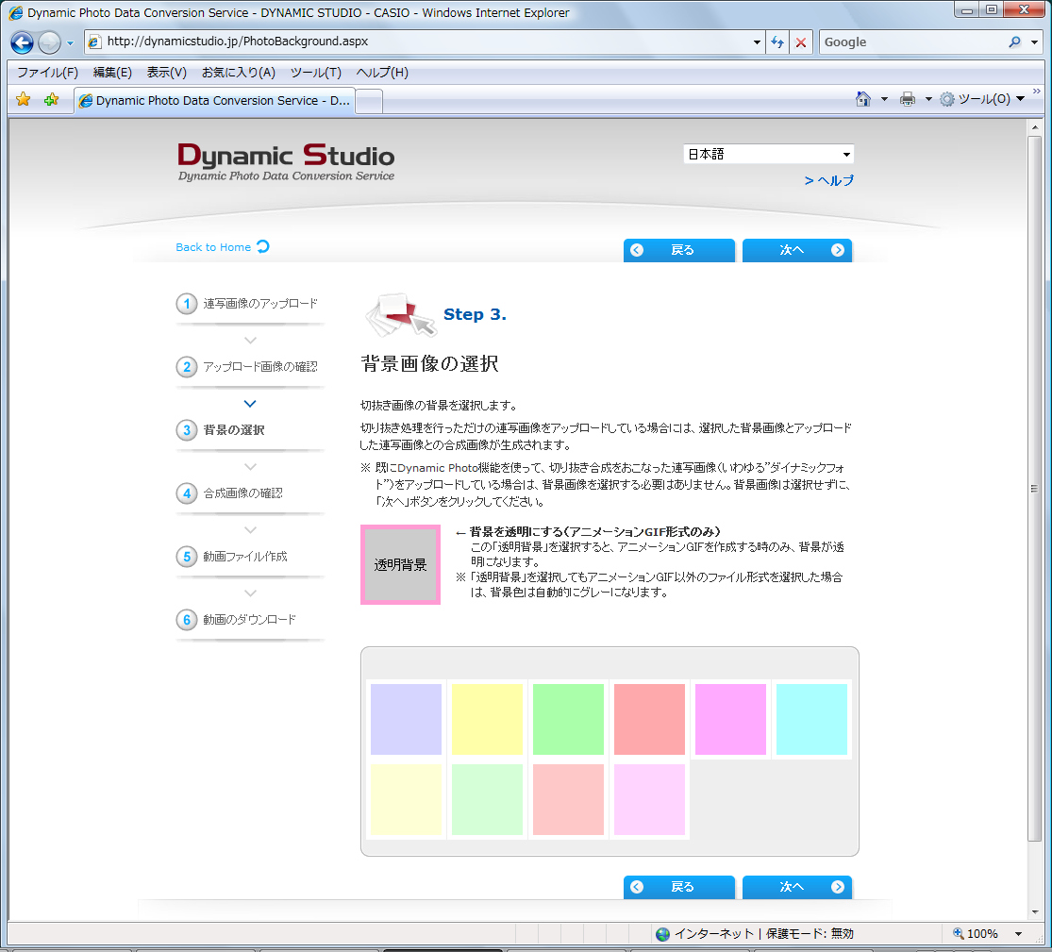Open the 日本語 language dropdown
Viewport: 1052px width, 952px height.
767,153
